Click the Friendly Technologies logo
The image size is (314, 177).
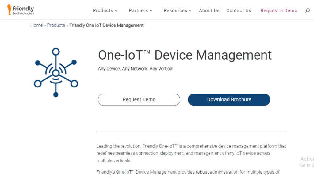tap(21, 10)
